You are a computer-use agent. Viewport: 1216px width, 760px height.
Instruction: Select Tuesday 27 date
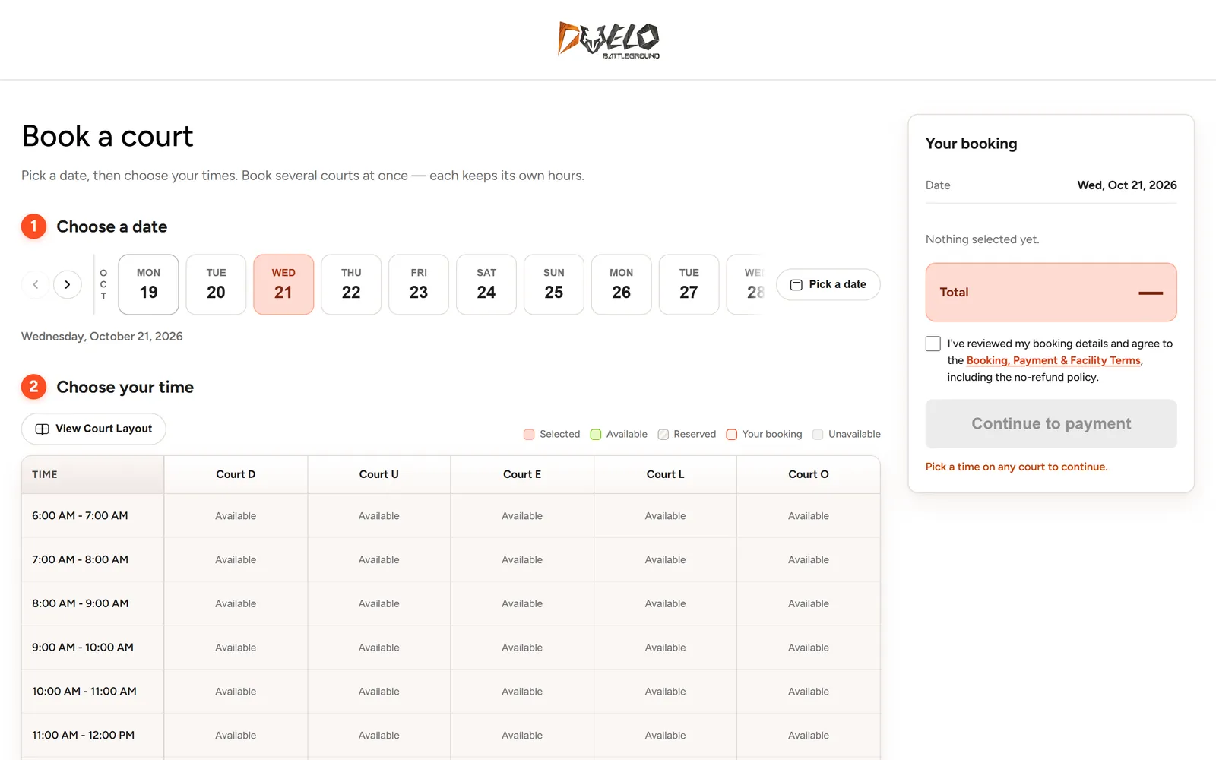pyautogui.click(x=689, y=284)
